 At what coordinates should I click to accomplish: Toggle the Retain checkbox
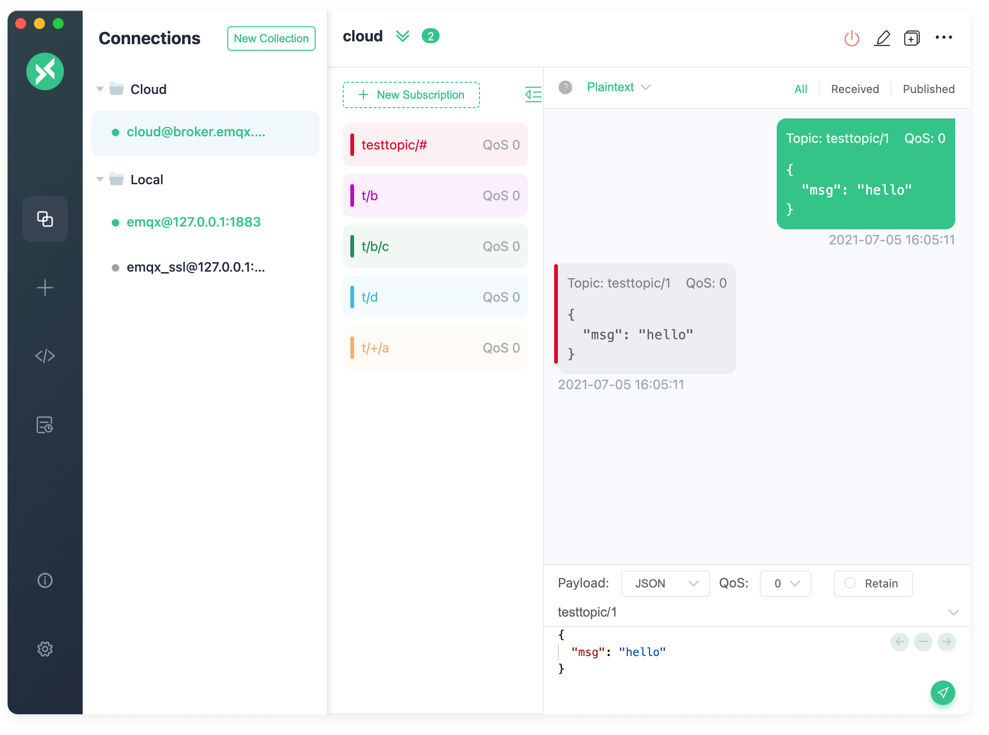[x=850, y=584]
